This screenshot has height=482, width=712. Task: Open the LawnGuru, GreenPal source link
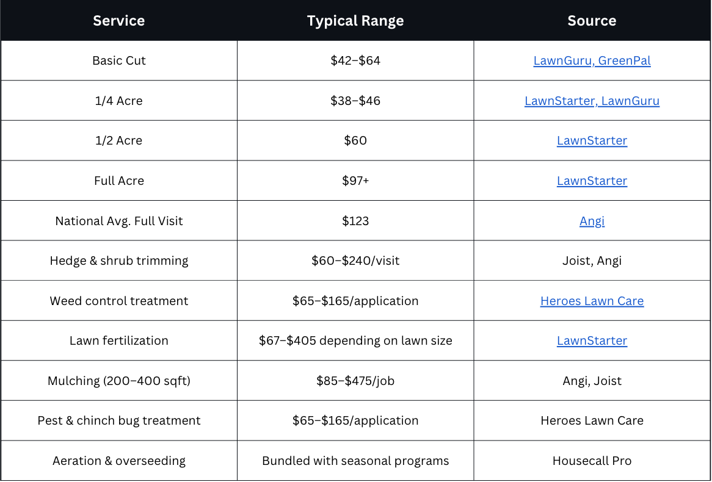tap(592, 61)
